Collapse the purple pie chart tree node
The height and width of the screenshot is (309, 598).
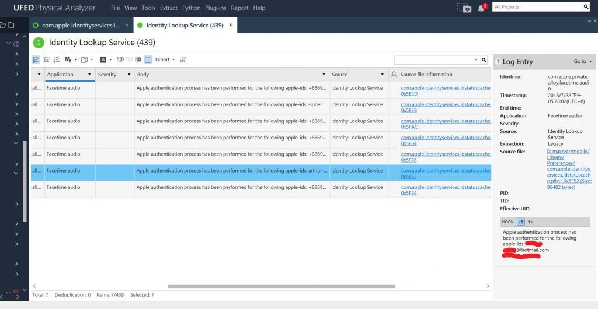point(8,44)
